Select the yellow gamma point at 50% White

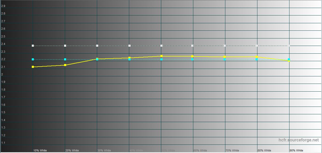(x=162, y=56)
